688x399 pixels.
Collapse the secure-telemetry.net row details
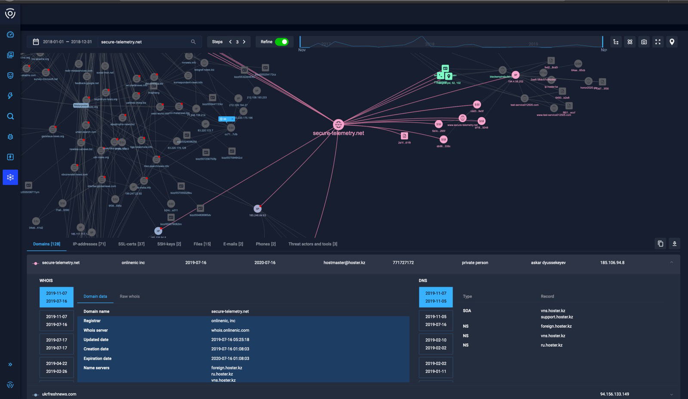(x=671, y=263)
